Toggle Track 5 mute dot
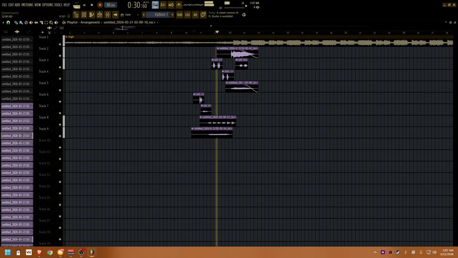The height and width of the screenshot is (258, 458). 60,90
